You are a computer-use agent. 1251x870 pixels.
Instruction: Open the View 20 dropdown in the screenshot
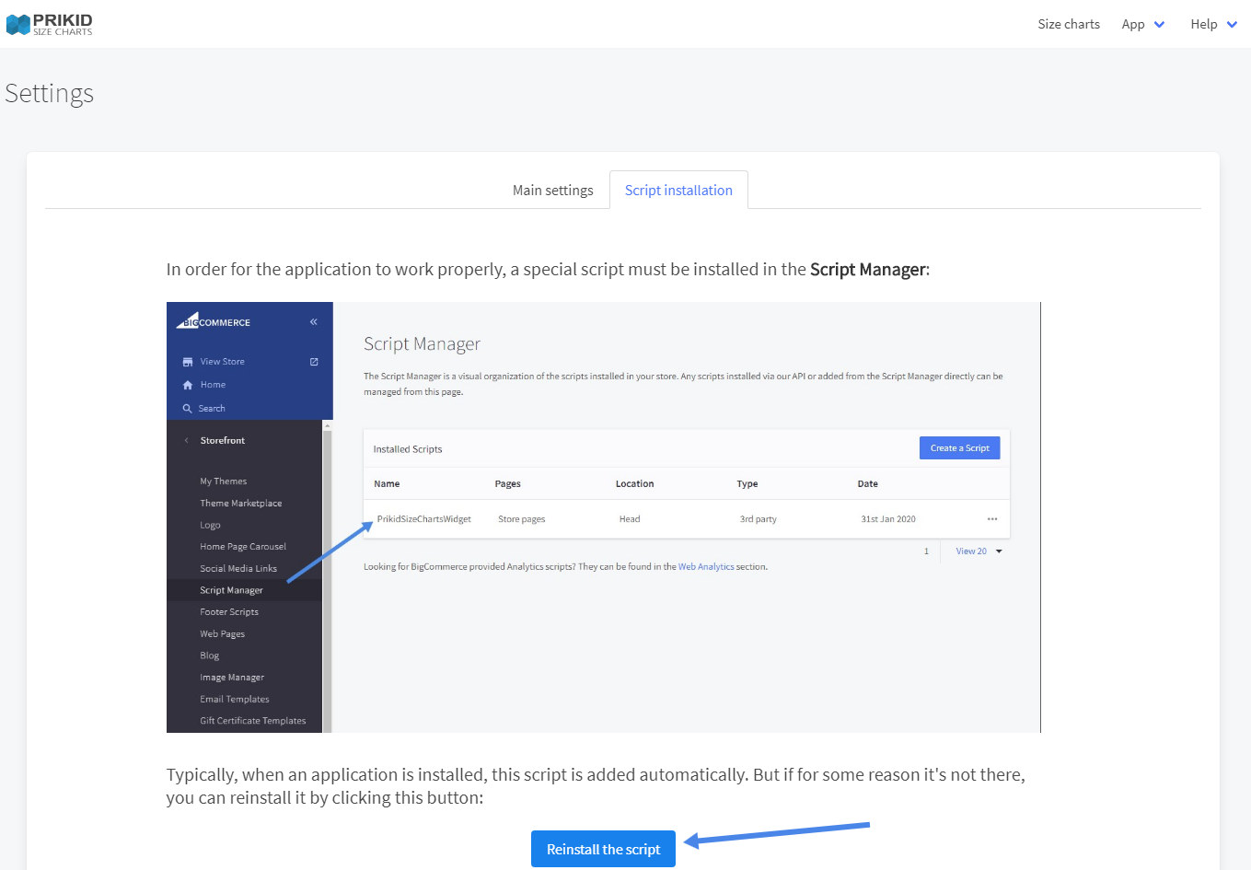[979, 551]
